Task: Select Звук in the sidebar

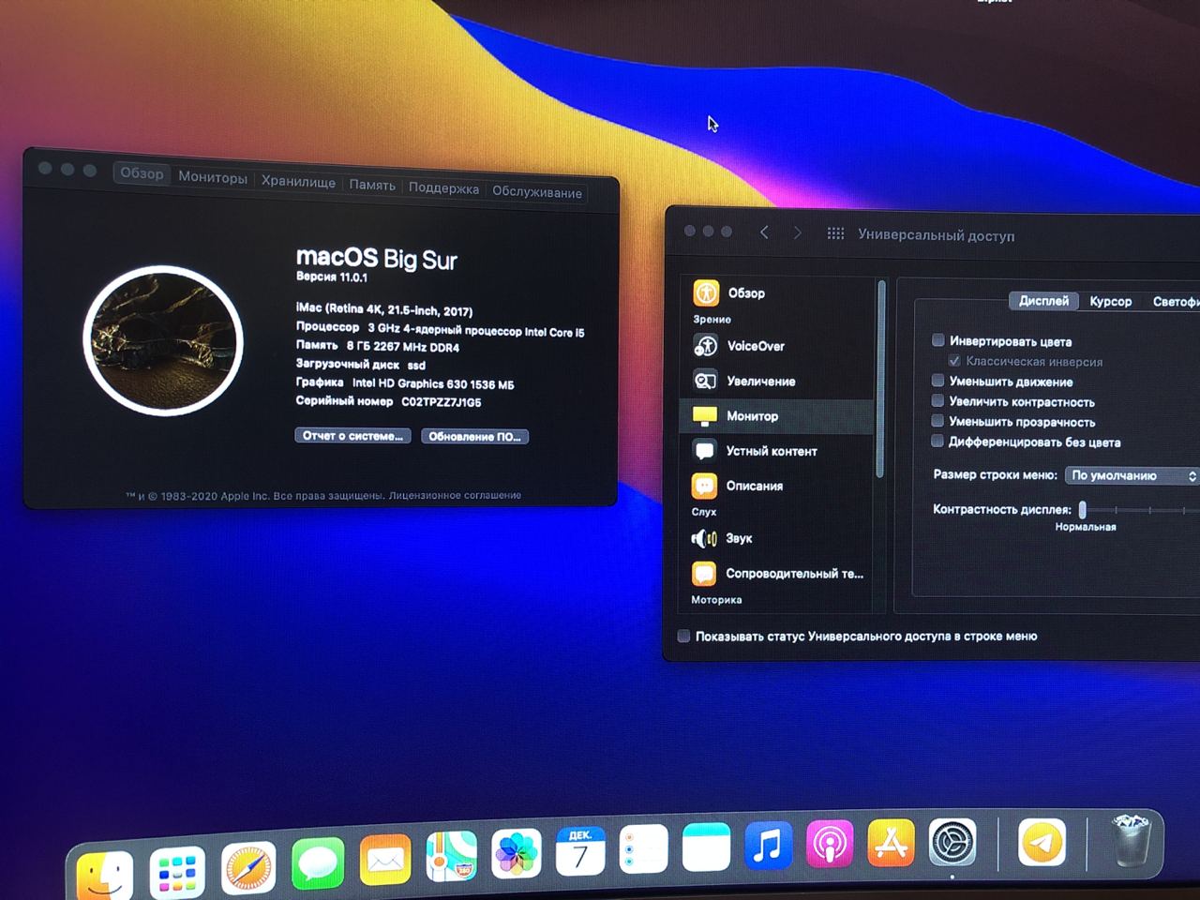Action: tap(776, 538)
